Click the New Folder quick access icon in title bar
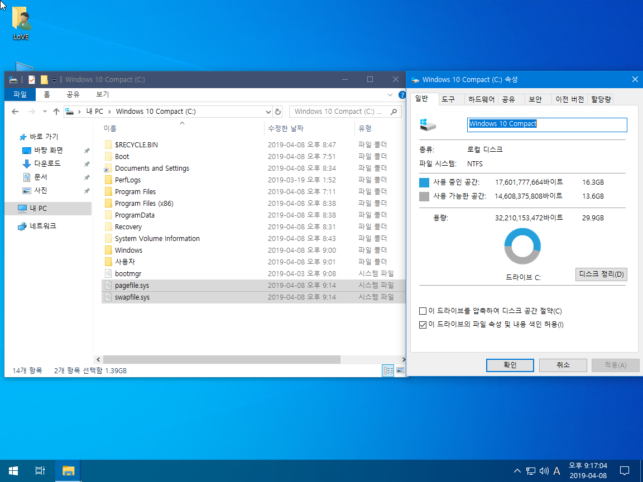643x482 pixels. (x=44, y=80)
